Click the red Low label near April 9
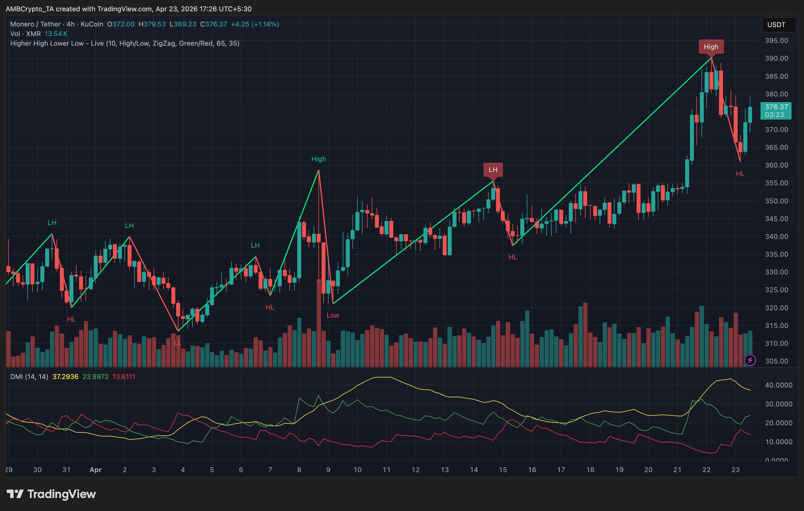Viewport: 804px width, 511px height. [333, 315]
